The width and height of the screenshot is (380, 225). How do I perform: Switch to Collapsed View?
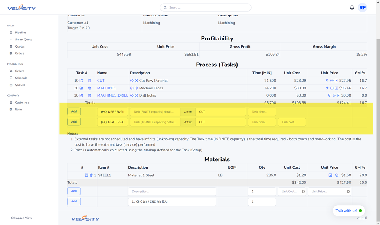(21, 218)
